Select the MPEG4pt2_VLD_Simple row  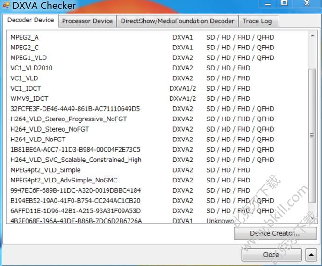point(157,170)
